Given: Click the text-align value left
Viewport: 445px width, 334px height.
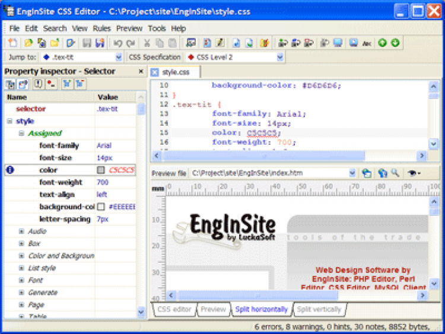Looking at the screenshot, I should (x=101, y=195).
